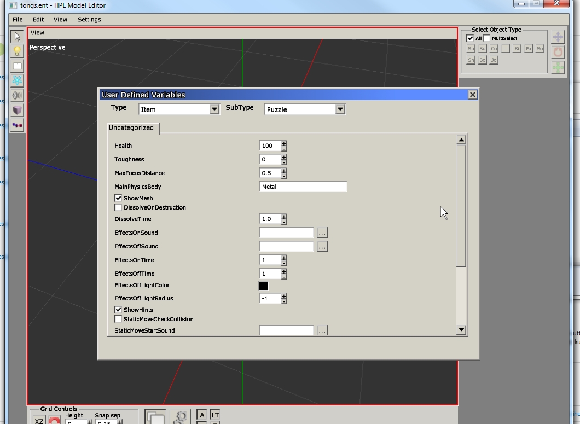Screen dimensions: 580x424
Task: Choose the pink cube body tool
Action: [18, 110]
